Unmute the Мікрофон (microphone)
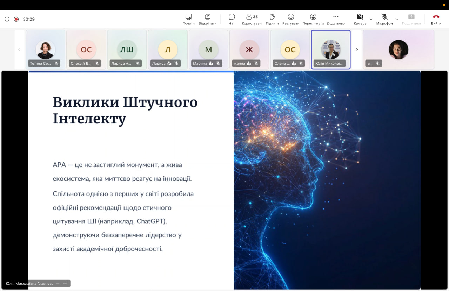This screenshot has height=291, width=449. pos(384,19)
